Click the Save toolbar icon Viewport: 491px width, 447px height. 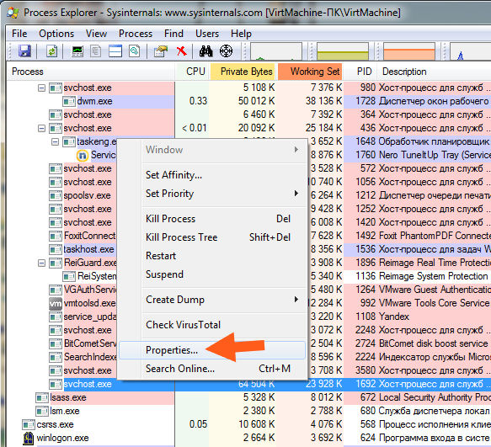coord(24,51)
